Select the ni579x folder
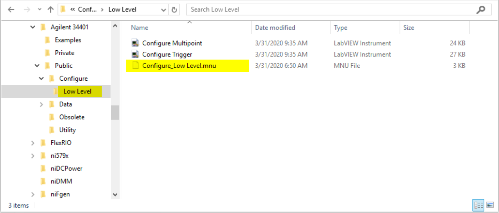This screenshot has width=499, height=213. coord(60,156)
